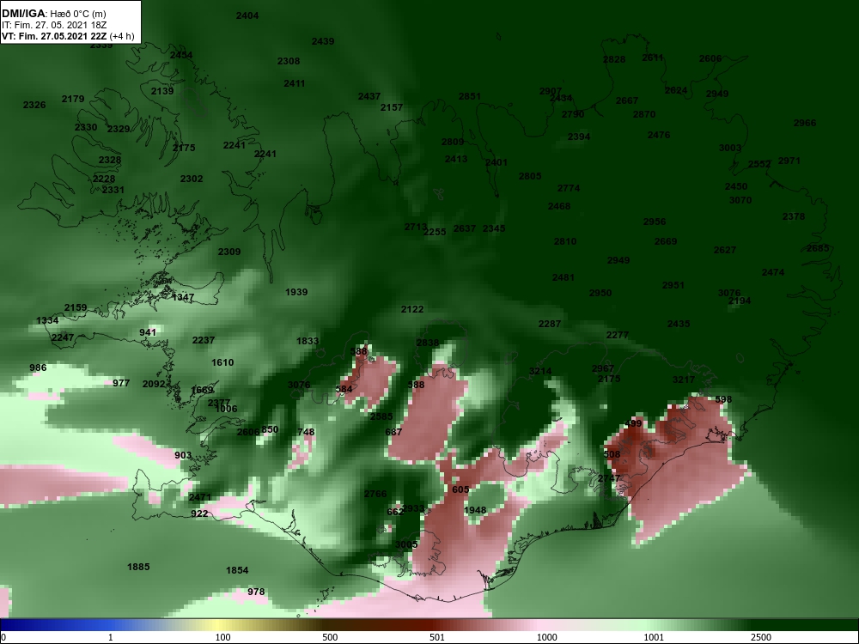Viewport: 859px width, 644px height.
Task: Select the map value "2404"
Action: point(247,15)
